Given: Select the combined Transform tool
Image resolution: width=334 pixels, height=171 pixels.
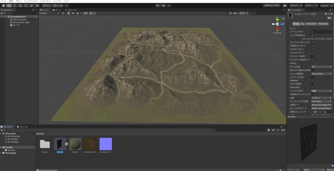Looking at the screenshot, I should point(31,6).
